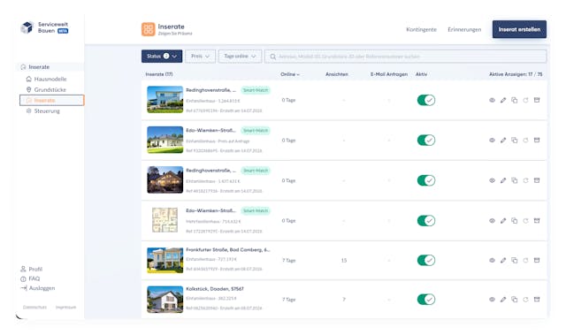Click the Ansichten column header
This screenshot has height=335, width=566.
[337, 74]
